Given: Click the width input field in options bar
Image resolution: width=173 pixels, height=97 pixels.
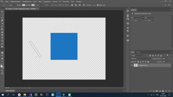Looking at the screenshot, I should 56,5.
